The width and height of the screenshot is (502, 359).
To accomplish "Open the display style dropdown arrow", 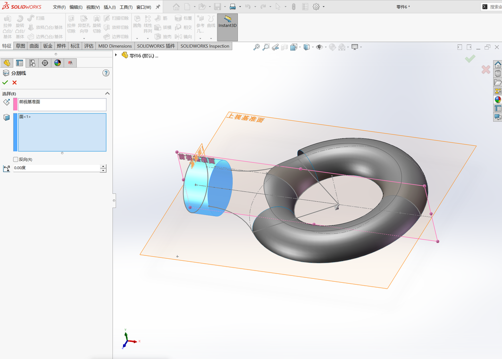I will pyautogui.click(x=312, y=47).
